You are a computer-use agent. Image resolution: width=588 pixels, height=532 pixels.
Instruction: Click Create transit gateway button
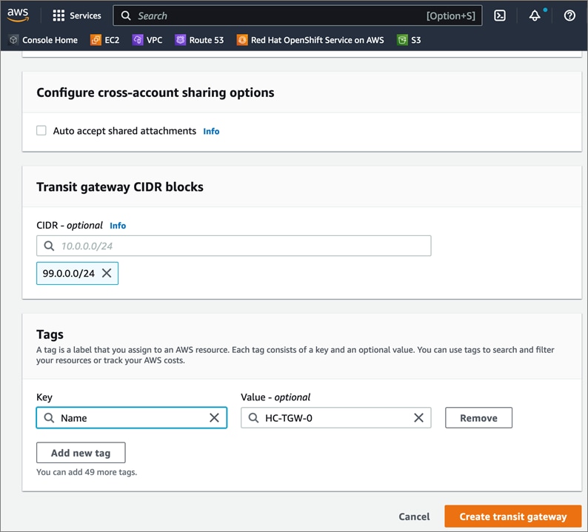[512, 516]
